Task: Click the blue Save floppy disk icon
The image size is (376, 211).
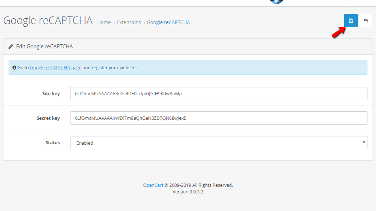Action: tap(351, 21)
